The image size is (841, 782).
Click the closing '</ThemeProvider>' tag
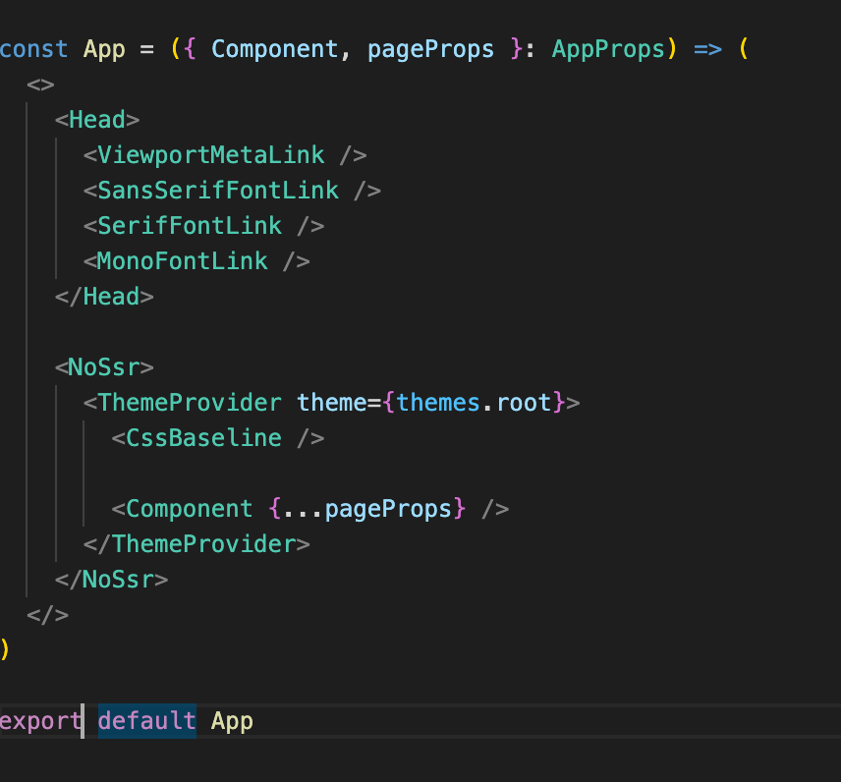click(x=196, y=544)
